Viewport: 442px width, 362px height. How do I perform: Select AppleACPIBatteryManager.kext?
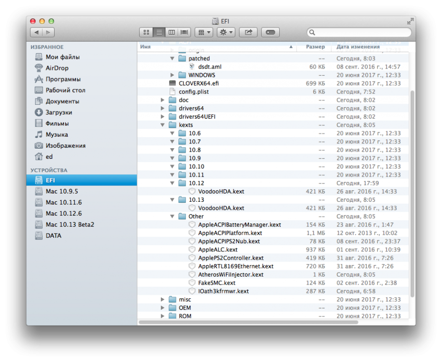(x=273, y=225)
